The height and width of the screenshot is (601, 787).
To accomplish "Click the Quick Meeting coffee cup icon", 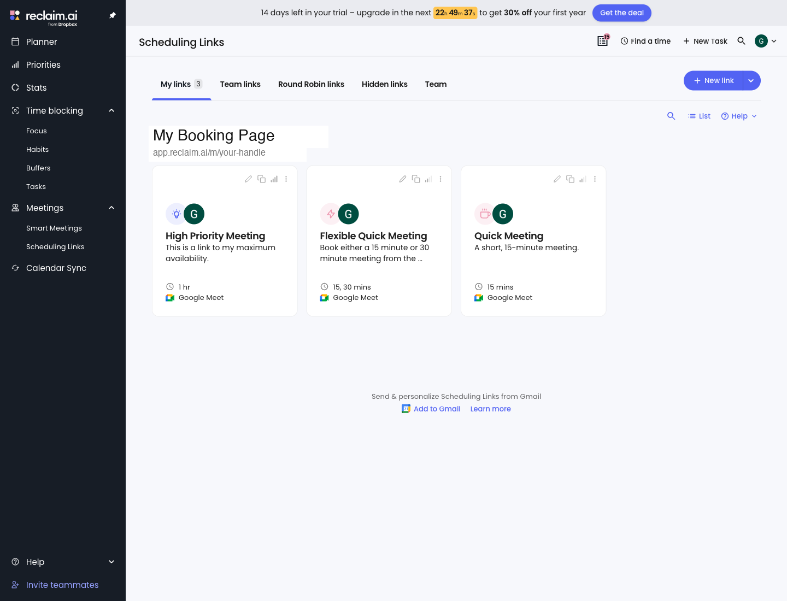I will point(485,214).
